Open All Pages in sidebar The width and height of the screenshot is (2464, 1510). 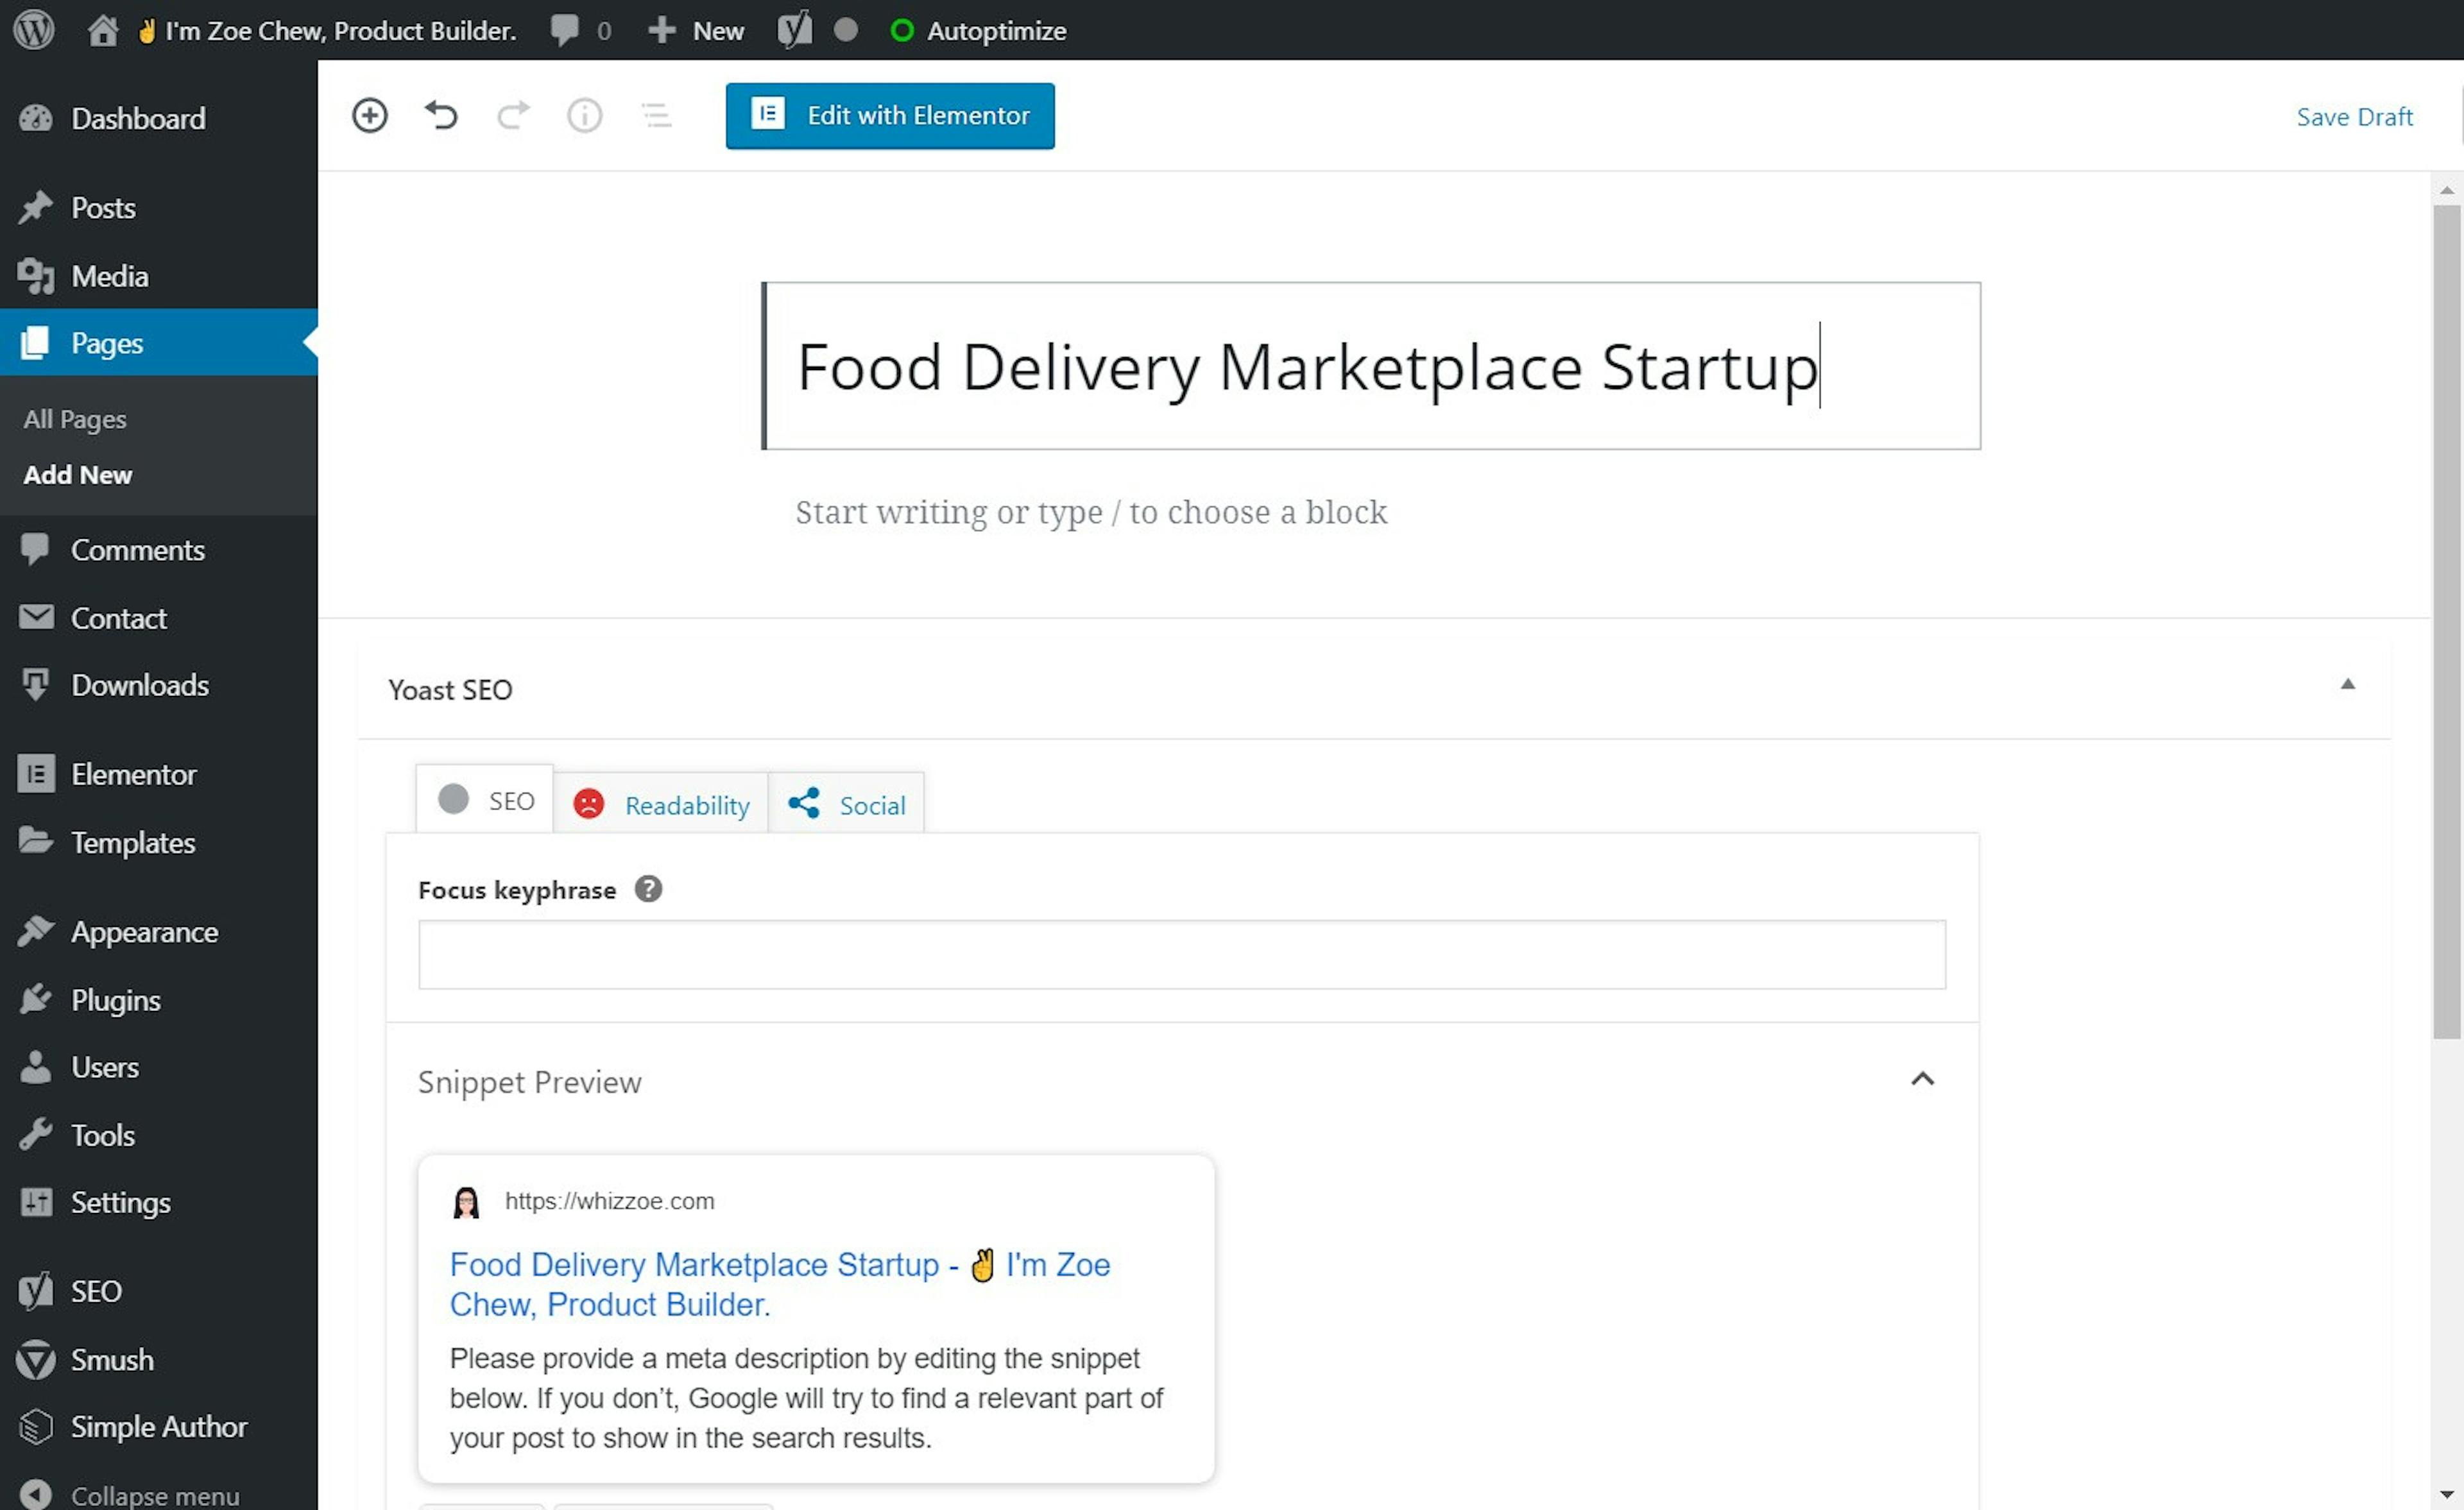75,418
